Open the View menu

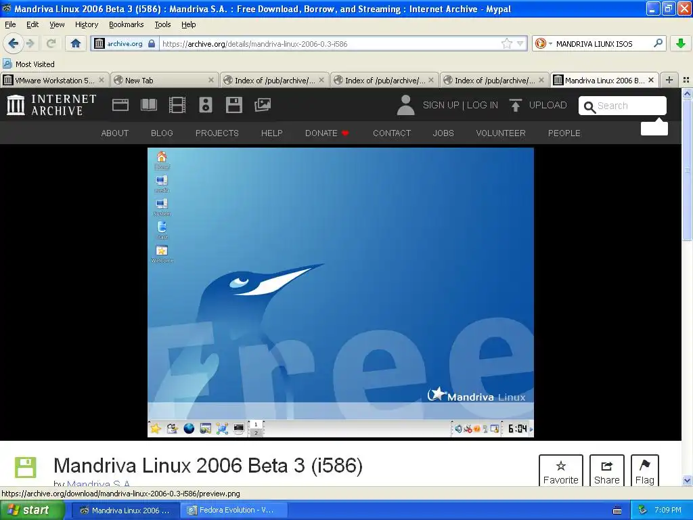pyautogui.click(x=57, y=24)
